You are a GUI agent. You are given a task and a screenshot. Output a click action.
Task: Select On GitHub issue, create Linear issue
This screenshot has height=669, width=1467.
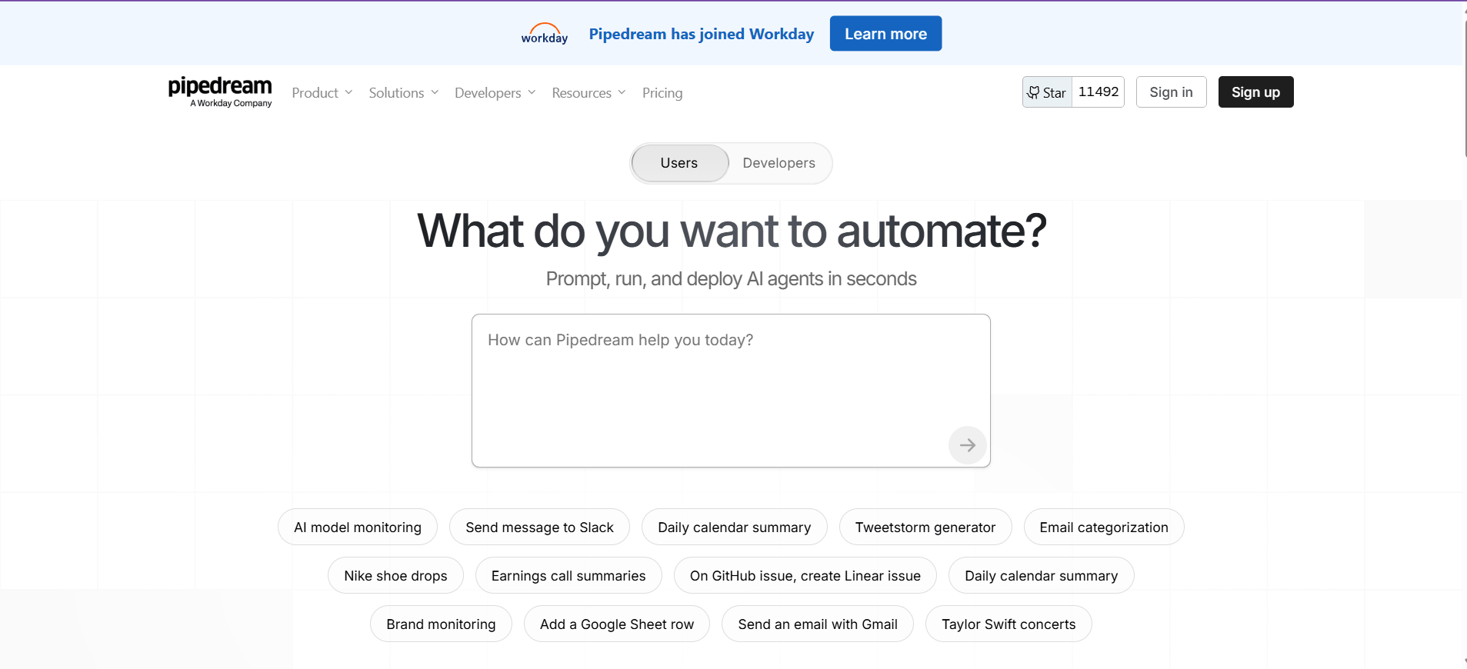[805, 576]
